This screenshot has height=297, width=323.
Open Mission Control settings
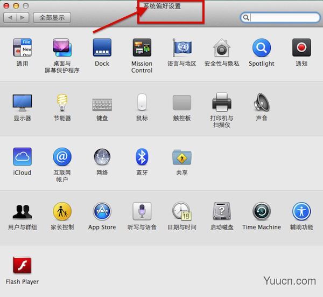[142, 48]
